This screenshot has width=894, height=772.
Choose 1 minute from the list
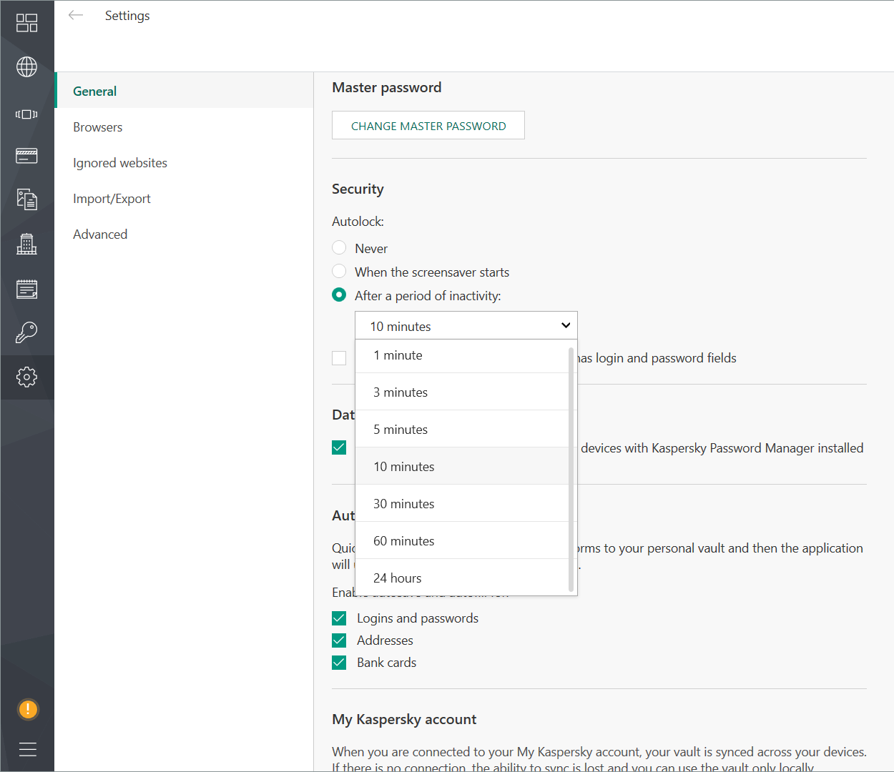(x=462, y=355)
